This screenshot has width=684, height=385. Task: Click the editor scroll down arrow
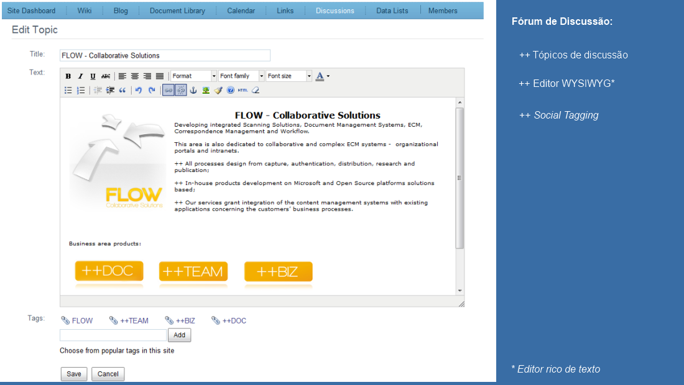pos(460,291)
